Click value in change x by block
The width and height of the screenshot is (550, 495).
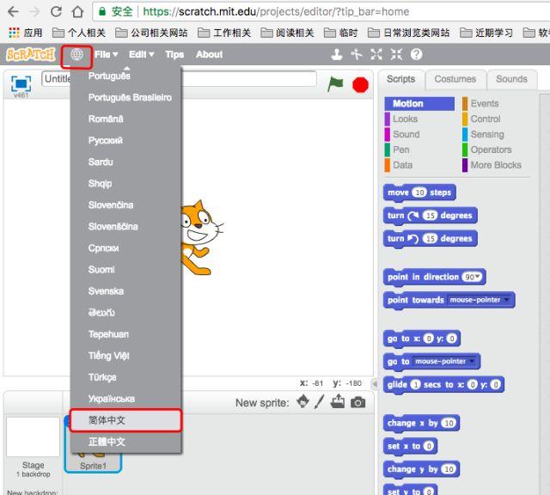(x=449, y=423)
